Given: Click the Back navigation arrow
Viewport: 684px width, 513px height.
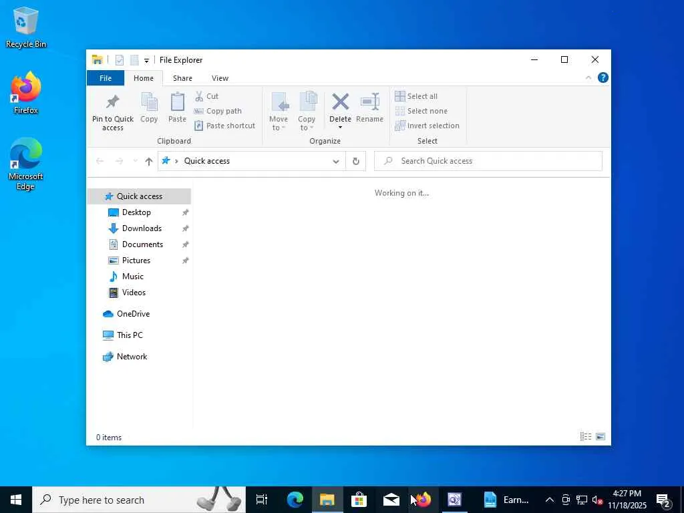Looking at the screenshot, I should click(x=100, y=161).
